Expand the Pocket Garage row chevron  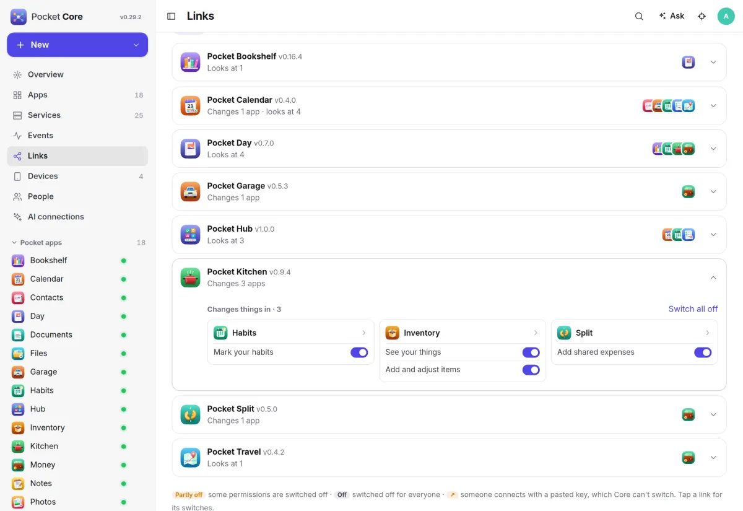click(x=713, y=191)
